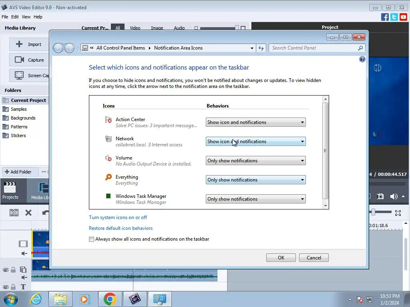The image size is (410, 307).
Task: Open the Screen Capture option
Action: [29, 76]
